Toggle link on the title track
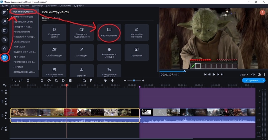The width and height of the screenshot is (268, 140). tap(6, 93)
